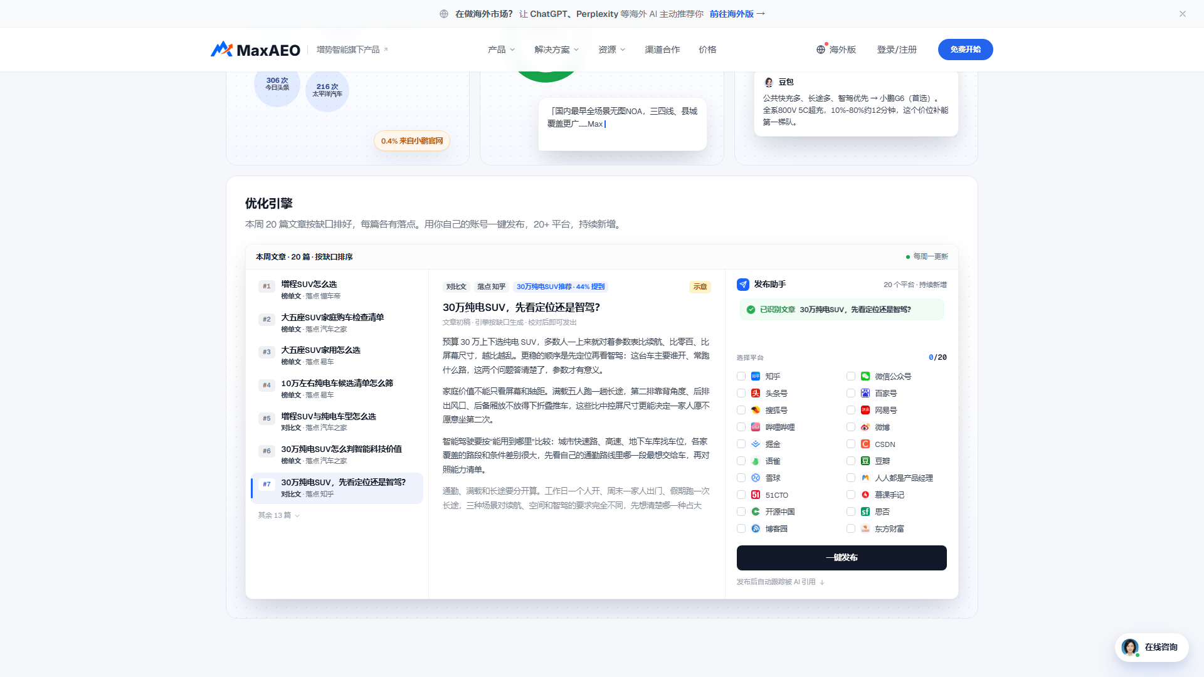The height and width of the screenshot is (677, 1204).
Task: Expand 其余 13 篇 article list
Action: [279, 515]
